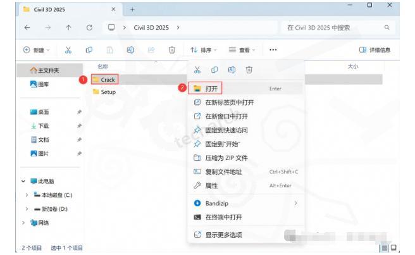The height and width of the screenshot is (255, 415).
Task: Choose 复制文件地址
Action: 246,172
